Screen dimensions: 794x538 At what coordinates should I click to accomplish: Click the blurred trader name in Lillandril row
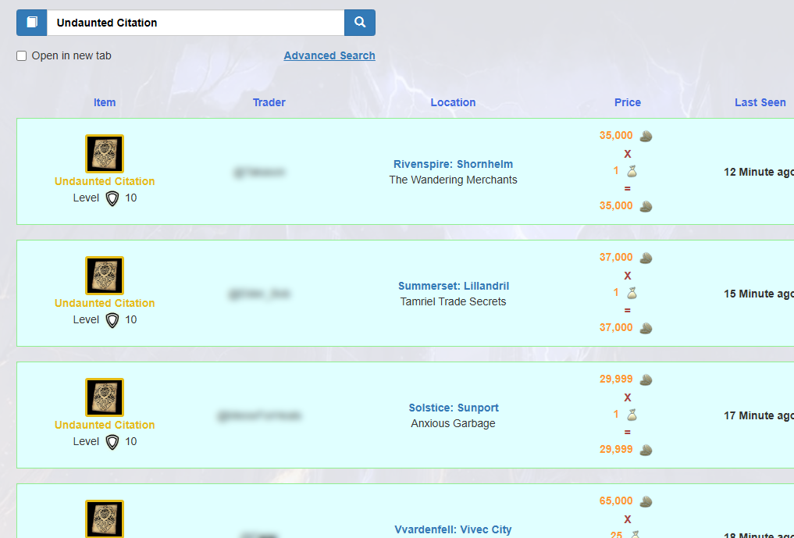259,294
